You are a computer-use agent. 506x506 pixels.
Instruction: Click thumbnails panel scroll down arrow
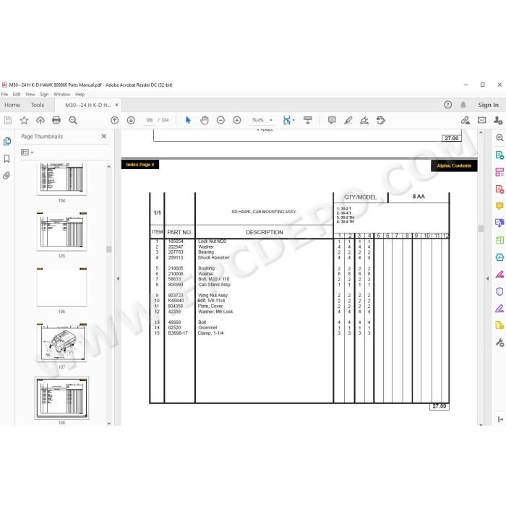click(x=108, y=424)
